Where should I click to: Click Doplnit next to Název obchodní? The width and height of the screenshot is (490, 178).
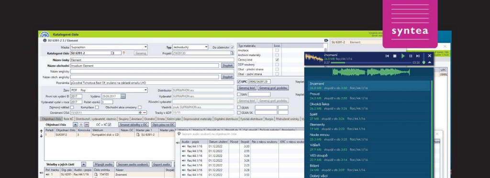pos(227,66)
